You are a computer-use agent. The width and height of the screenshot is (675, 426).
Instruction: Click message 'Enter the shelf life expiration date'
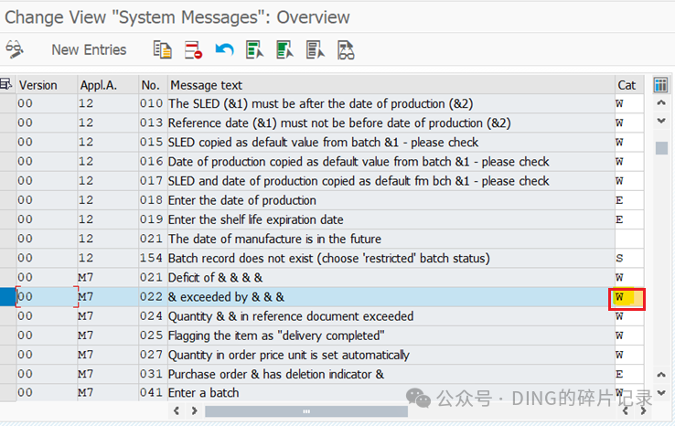256,220
